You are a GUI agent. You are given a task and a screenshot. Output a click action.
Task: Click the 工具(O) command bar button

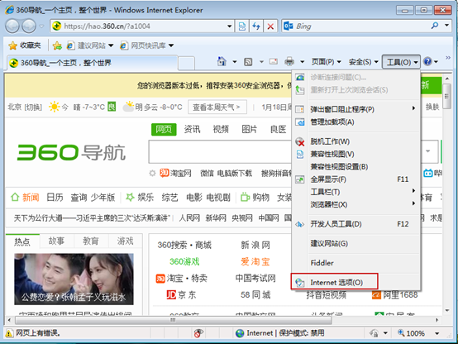(x=401, y=62)
